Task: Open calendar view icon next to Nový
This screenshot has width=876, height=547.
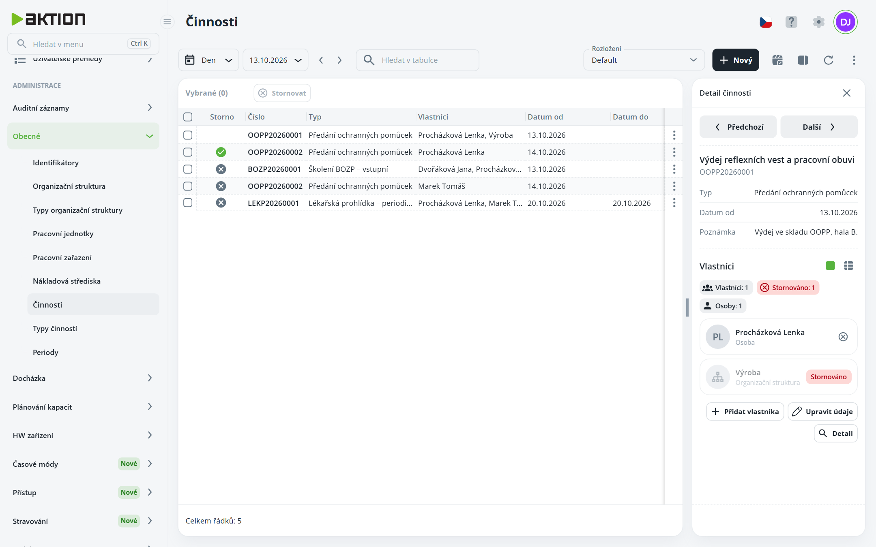Action: pos(777,60)
